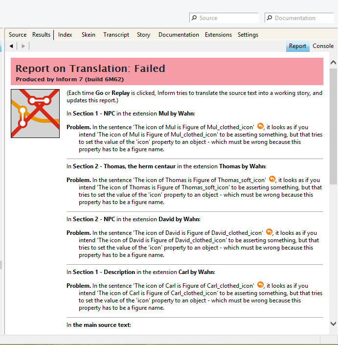Click source link icon after David_clothed_icon sentence

click(x=269, y=232)
